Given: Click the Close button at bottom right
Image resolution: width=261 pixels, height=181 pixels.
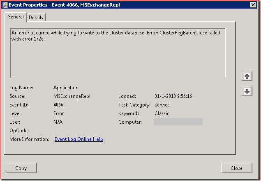Looking at the screenshot, I should coord(236,168).
